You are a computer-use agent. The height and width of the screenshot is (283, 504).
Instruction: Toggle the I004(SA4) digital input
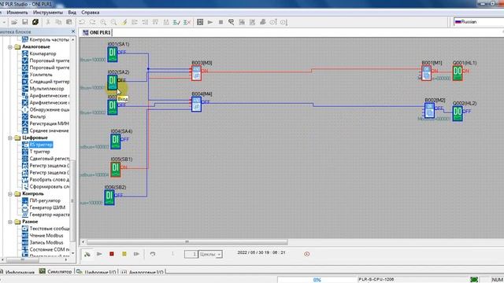point(116,141)
